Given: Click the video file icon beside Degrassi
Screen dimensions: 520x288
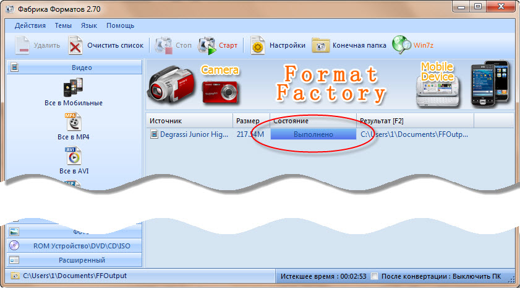Looking at the screenshot, I should pyautogui.click(x=154, y=134).
